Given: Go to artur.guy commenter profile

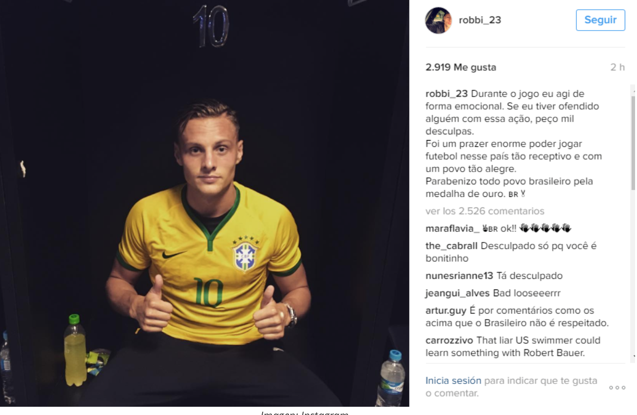Looking at the screenshot, I should 446,311.
